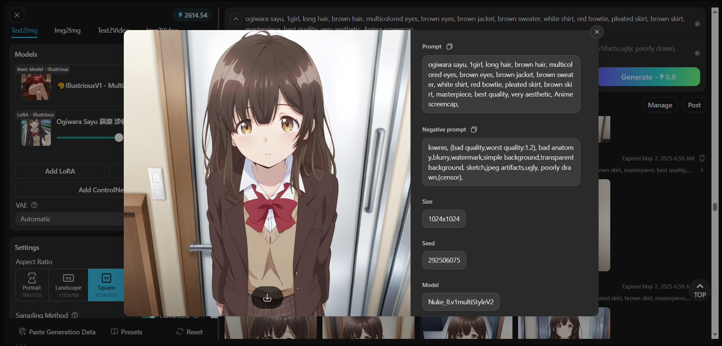Image resolution: width=722 pixels, height=346 pixels.
Task: Click the popup Negative prompt text box
Action: click(501, 162)
